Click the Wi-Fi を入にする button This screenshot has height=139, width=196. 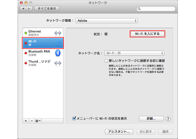click(147, 34)
